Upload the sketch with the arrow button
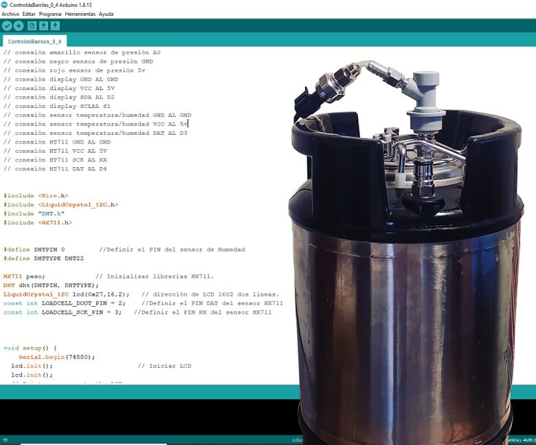The image size is (536, 445). pyautogui.click(x=19, y=25)
